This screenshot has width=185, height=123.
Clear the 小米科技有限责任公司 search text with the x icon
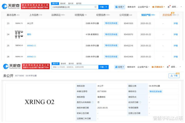click(x=95, y=7)
